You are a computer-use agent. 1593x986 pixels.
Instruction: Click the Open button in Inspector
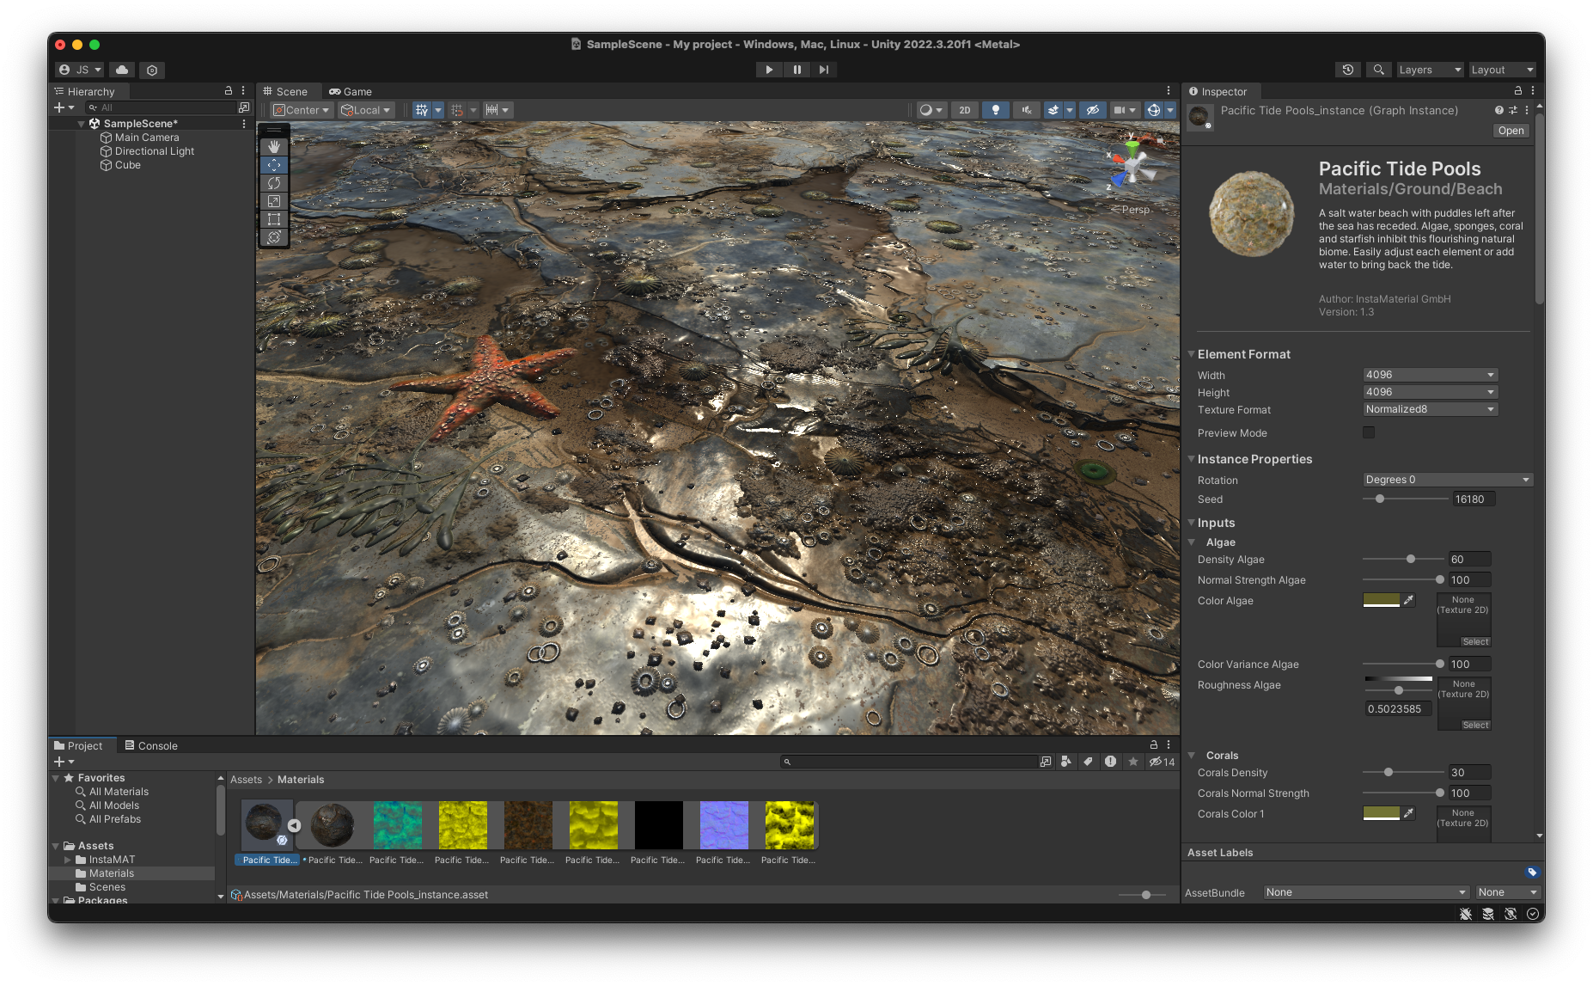coord(1511,131)
